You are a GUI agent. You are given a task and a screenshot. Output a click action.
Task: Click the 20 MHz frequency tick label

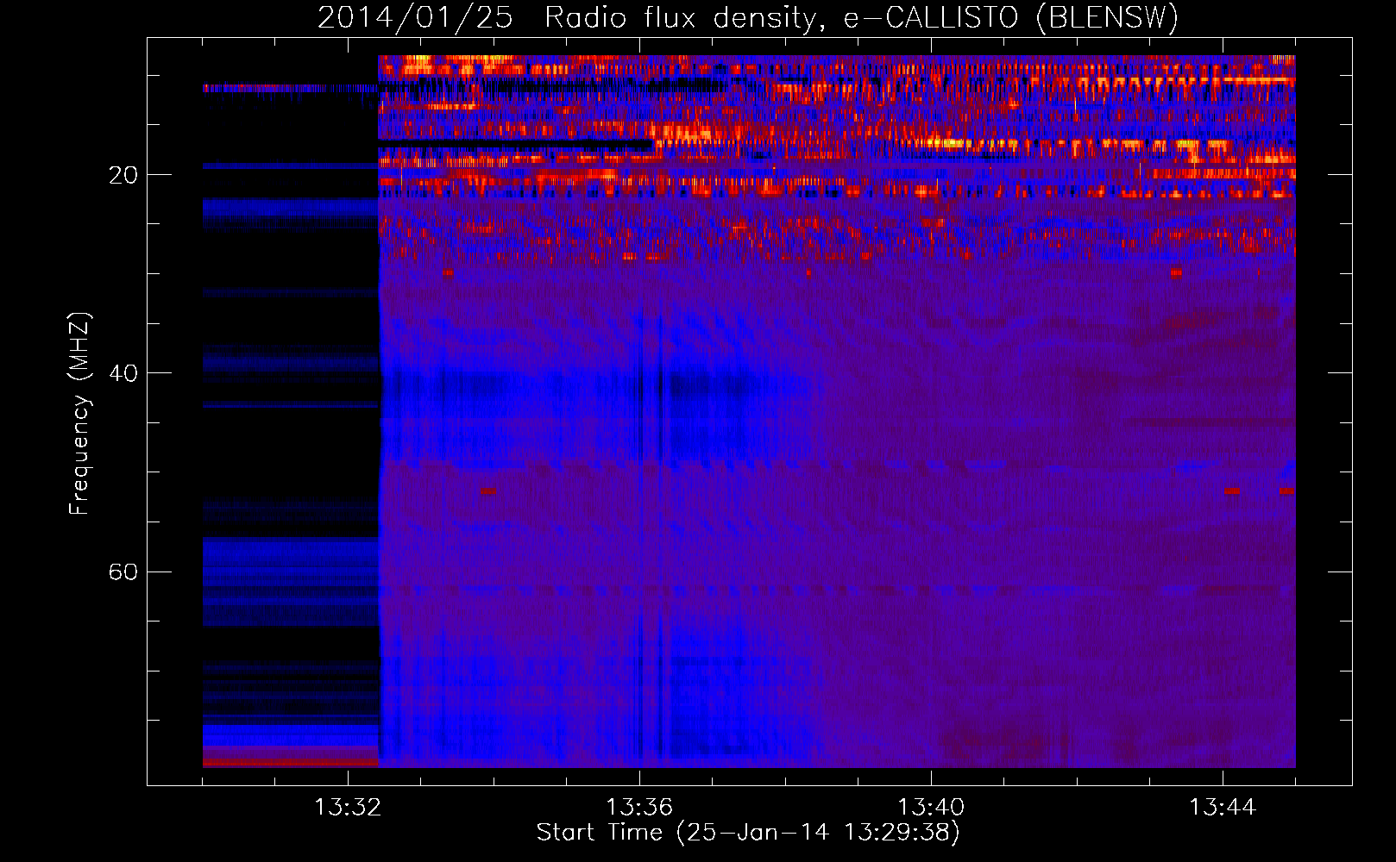(123, 176)
